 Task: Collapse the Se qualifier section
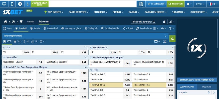pos(86,57)
